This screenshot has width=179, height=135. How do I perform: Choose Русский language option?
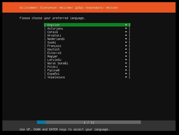pyautogui.click(x=87, y=70)
